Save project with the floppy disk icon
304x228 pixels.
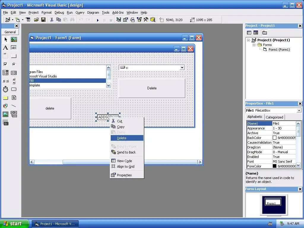tap(43, 20)
